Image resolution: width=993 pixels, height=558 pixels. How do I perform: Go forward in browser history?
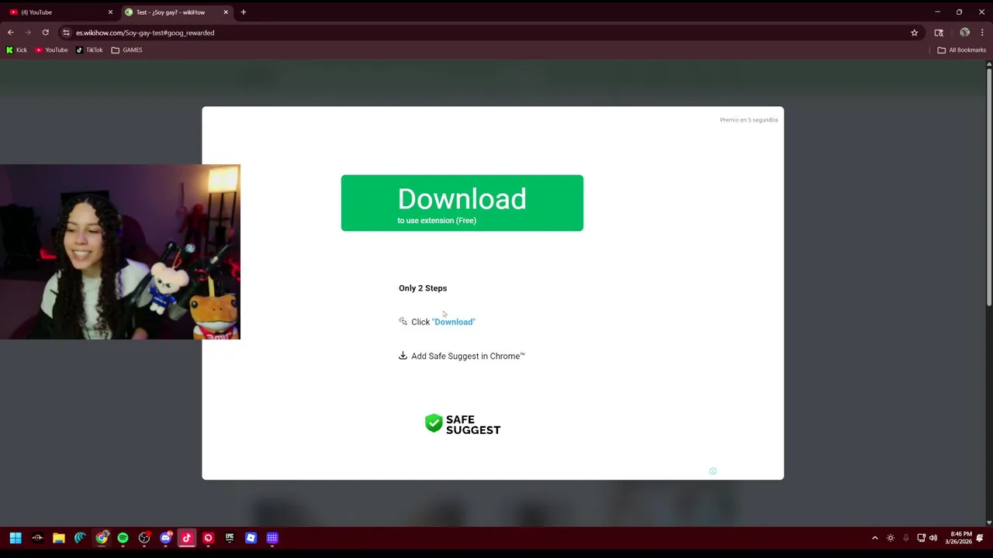[28, 33]
